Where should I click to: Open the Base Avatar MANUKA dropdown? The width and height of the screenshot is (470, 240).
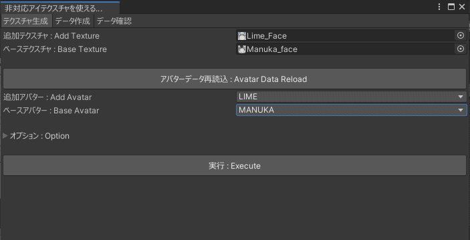click(x=351, y=110)
